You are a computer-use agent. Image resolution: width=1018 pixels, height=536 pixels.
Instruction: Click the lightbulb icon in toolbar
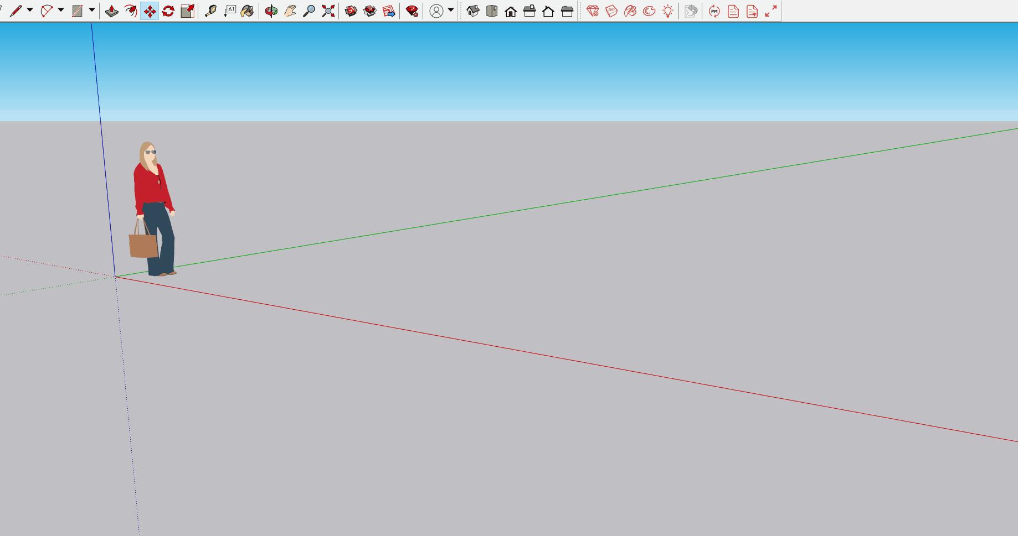pyautogui.click(x=668, y=11)
